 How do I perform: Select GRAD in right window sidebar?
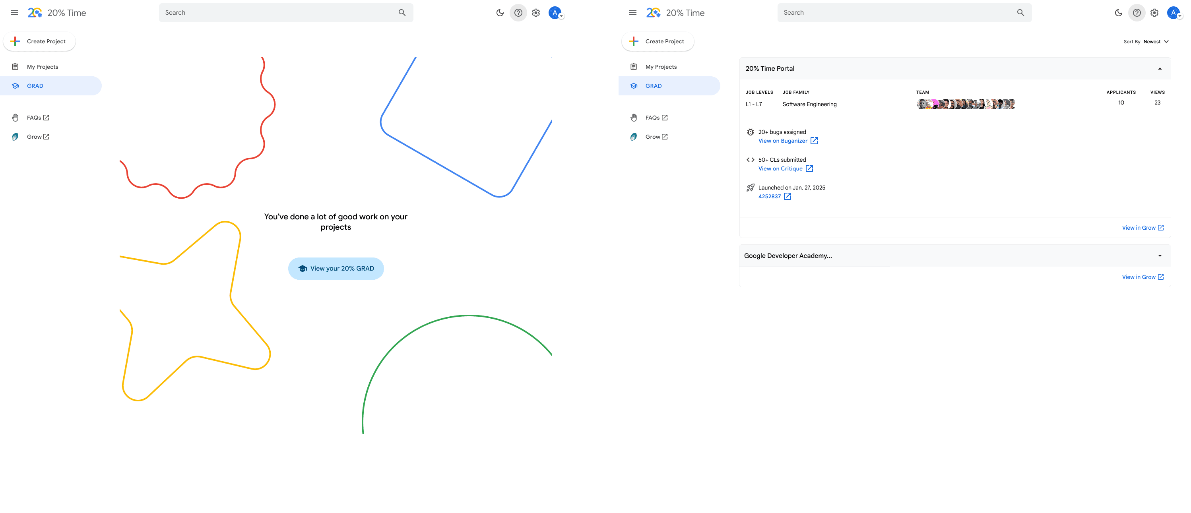click(x=653, y=86)
